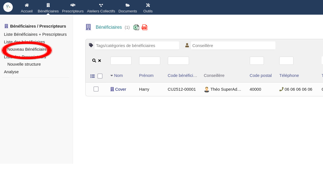
Task: Click the building icon beside Cover
Action: [x=112, y=89]
